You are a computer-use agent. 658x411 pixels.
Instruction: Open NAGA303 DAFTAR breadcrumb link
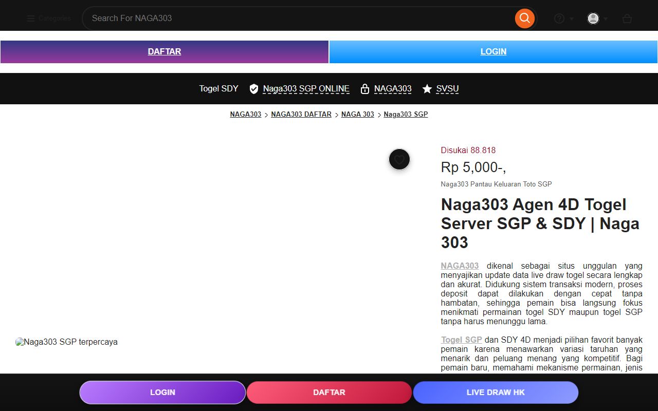point(301,115)
